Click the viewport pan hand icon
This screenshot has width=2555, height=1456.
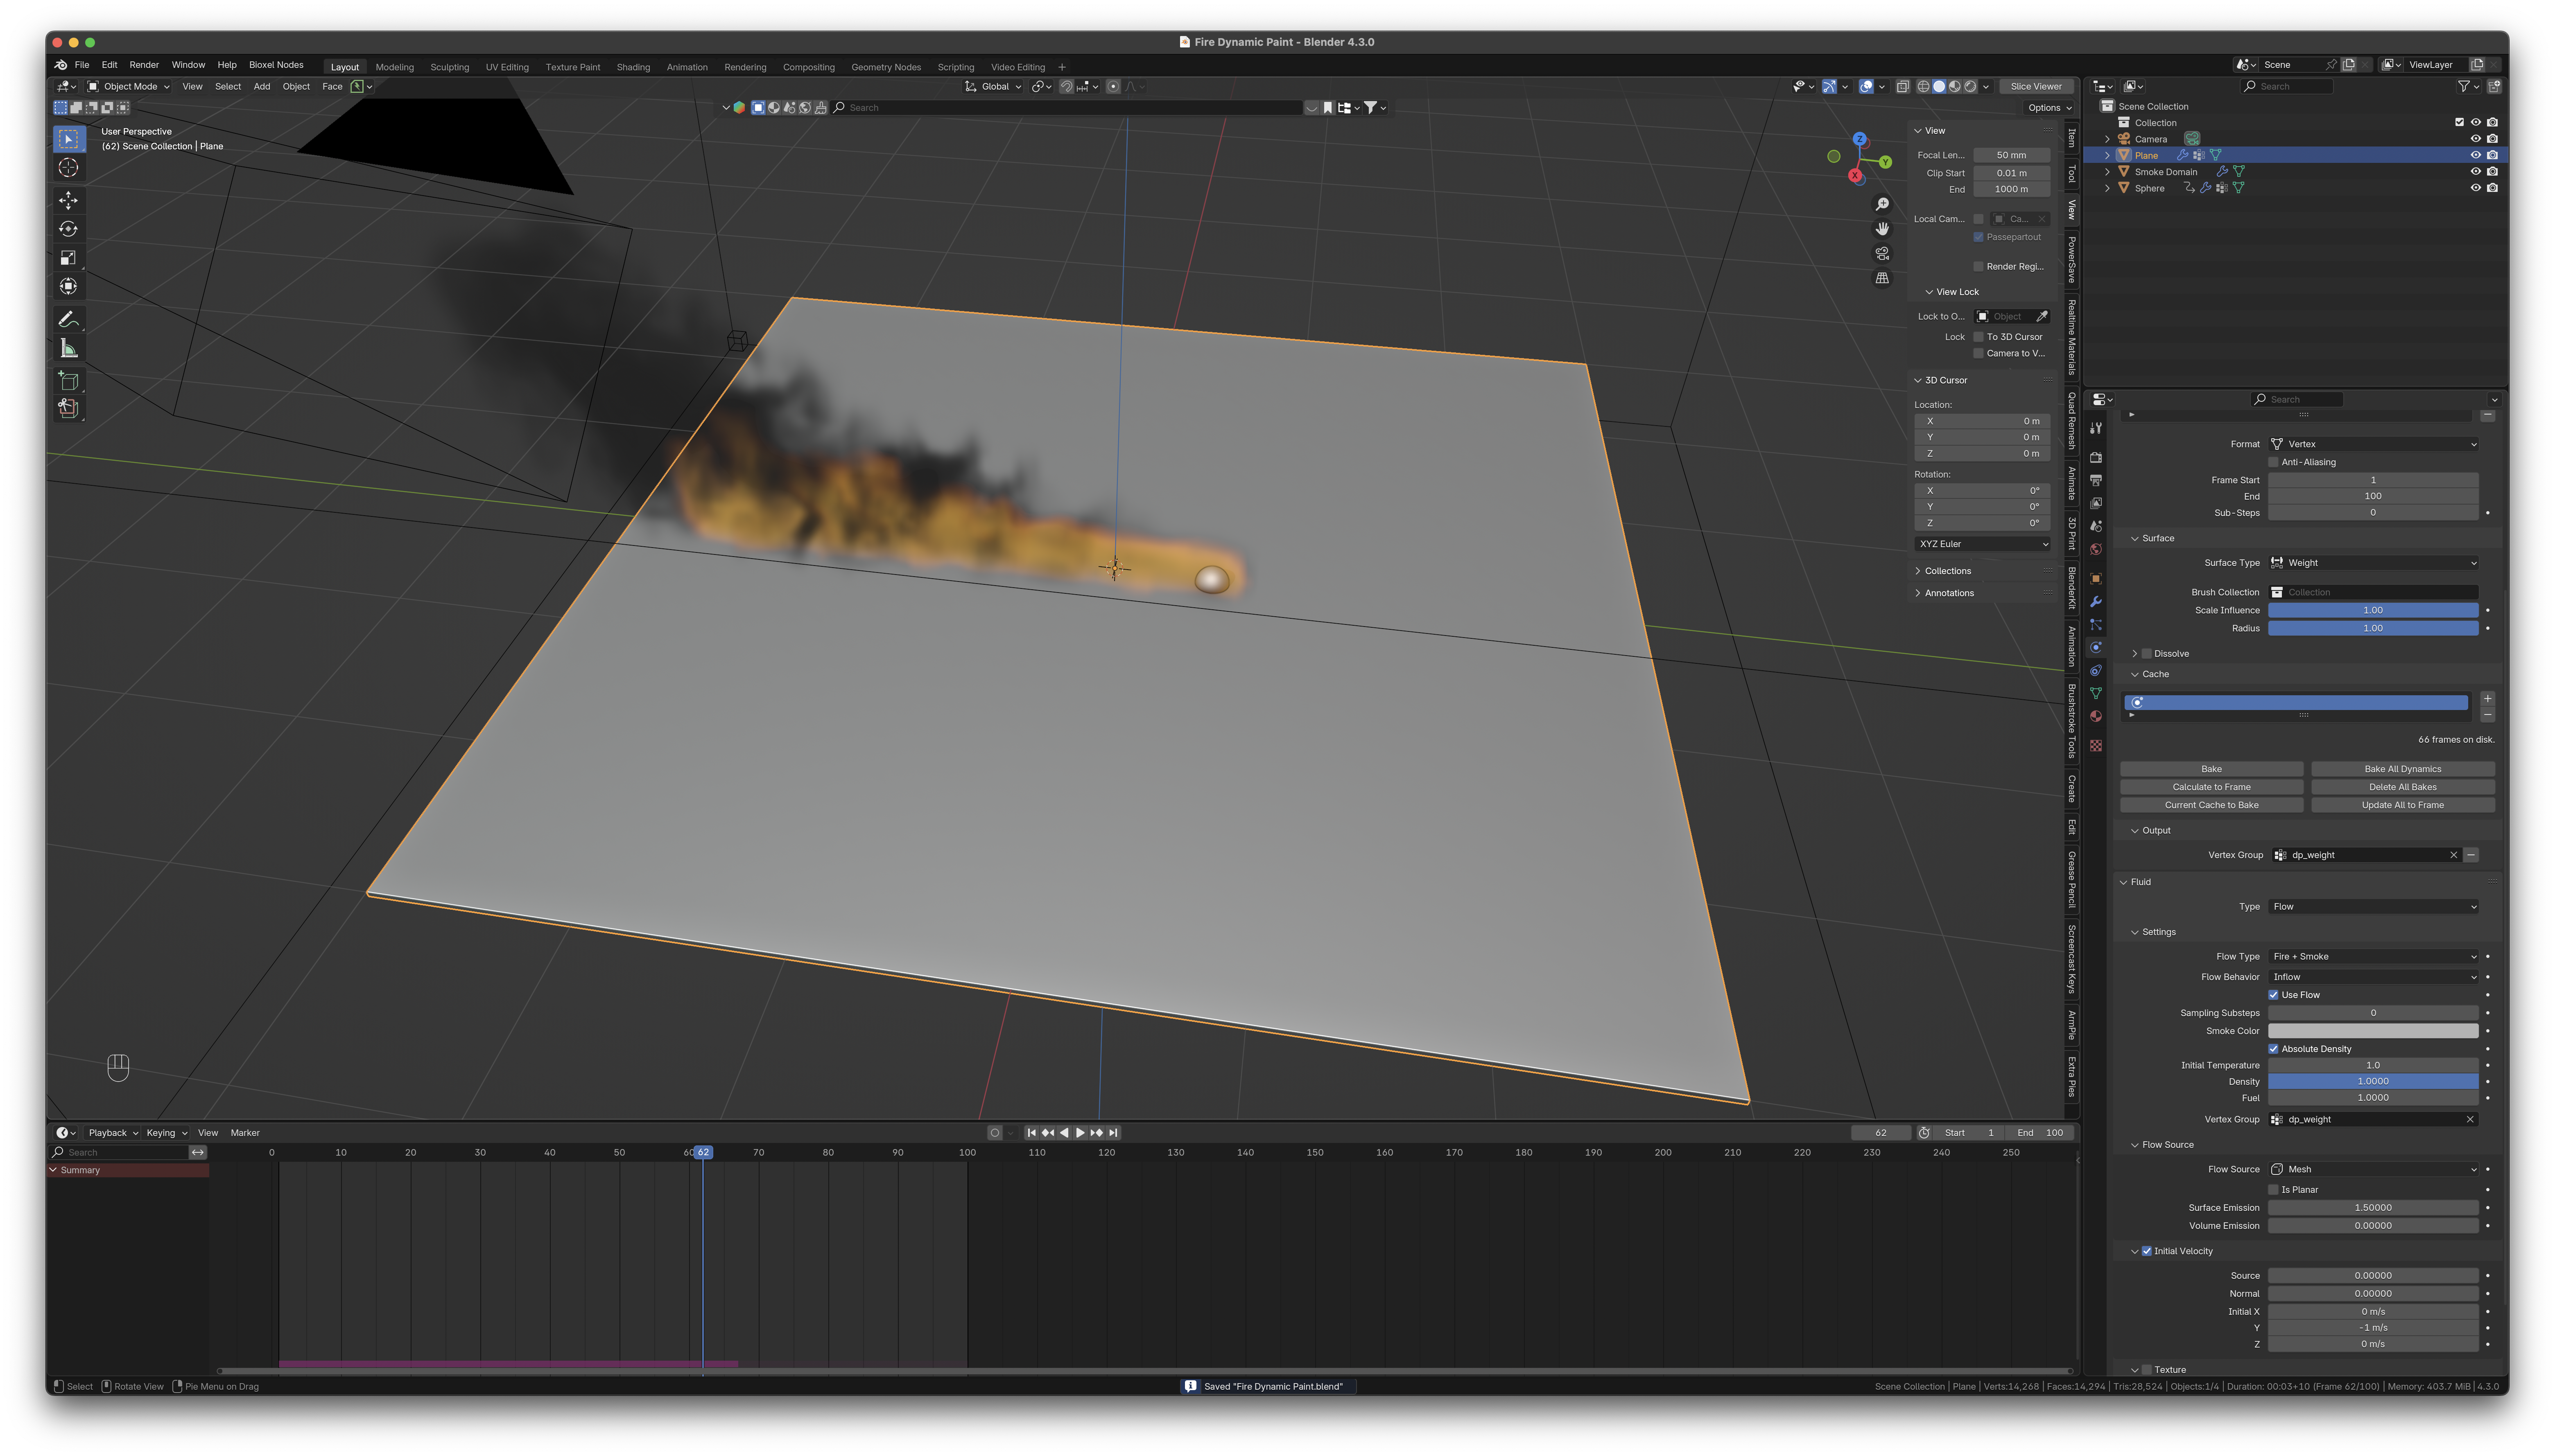point(1882,229)
